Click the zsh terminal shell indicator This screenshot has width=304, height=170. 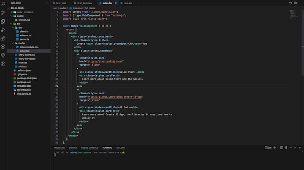268,148
